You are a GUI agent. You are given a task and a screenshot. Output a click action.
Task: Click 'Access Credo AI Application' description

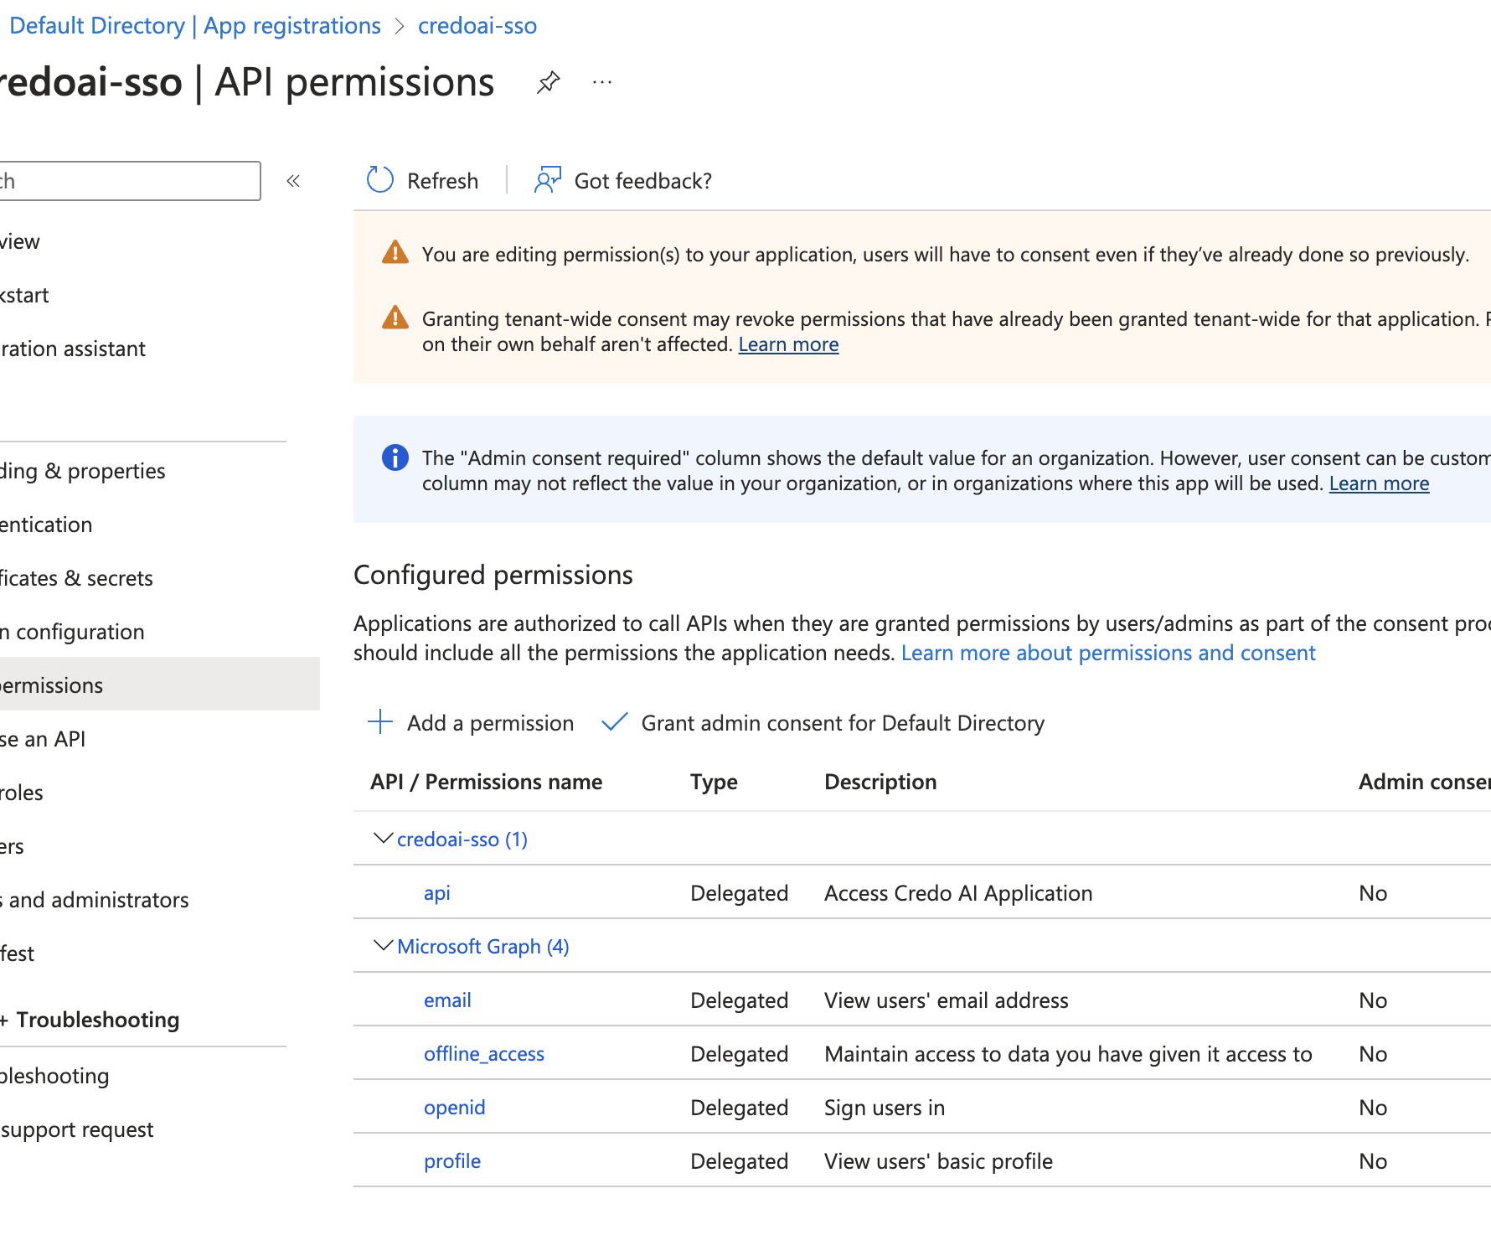coord(958,893)
